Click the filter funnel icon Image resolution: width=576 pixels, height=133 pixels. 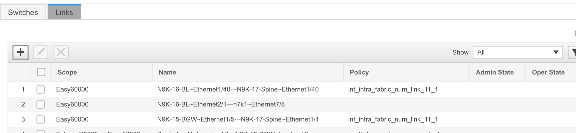[573, 52]
